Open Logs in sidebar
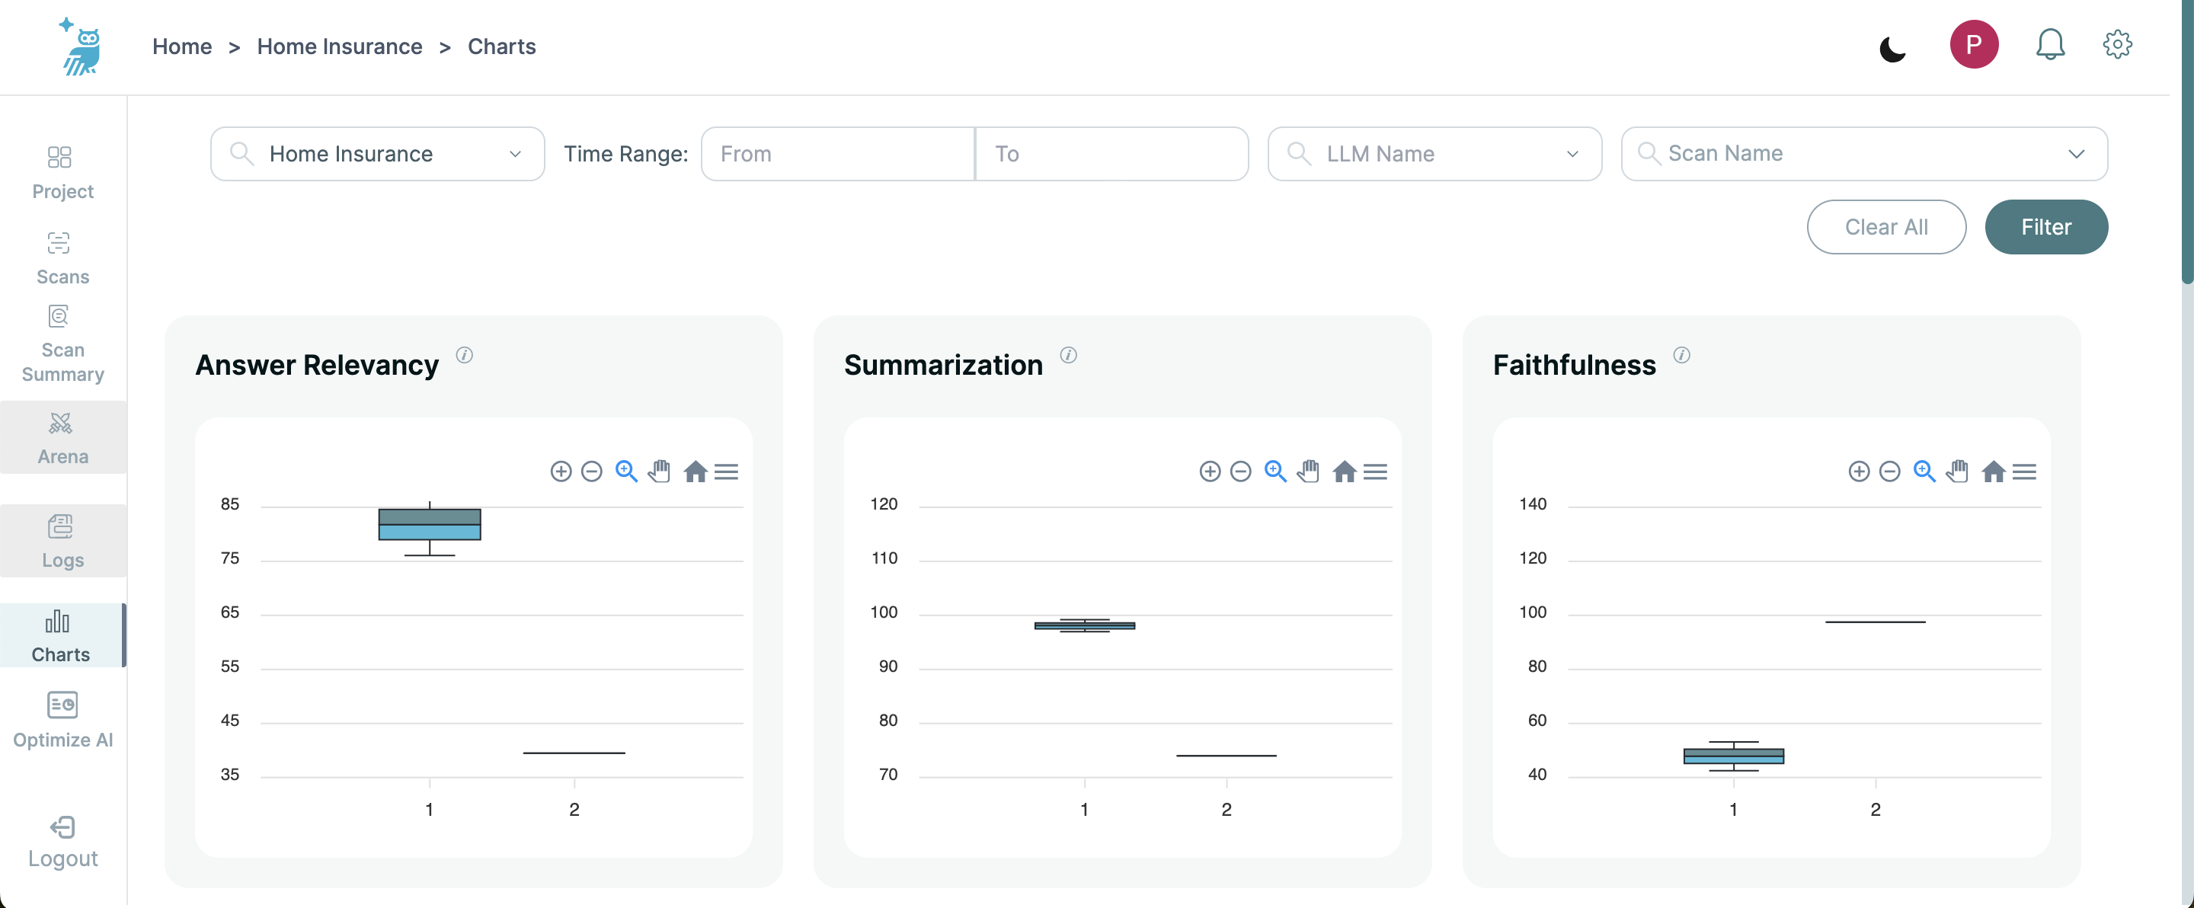This screenshot has width=2194, height=908. pyautogui.click(x=62, y=541)
